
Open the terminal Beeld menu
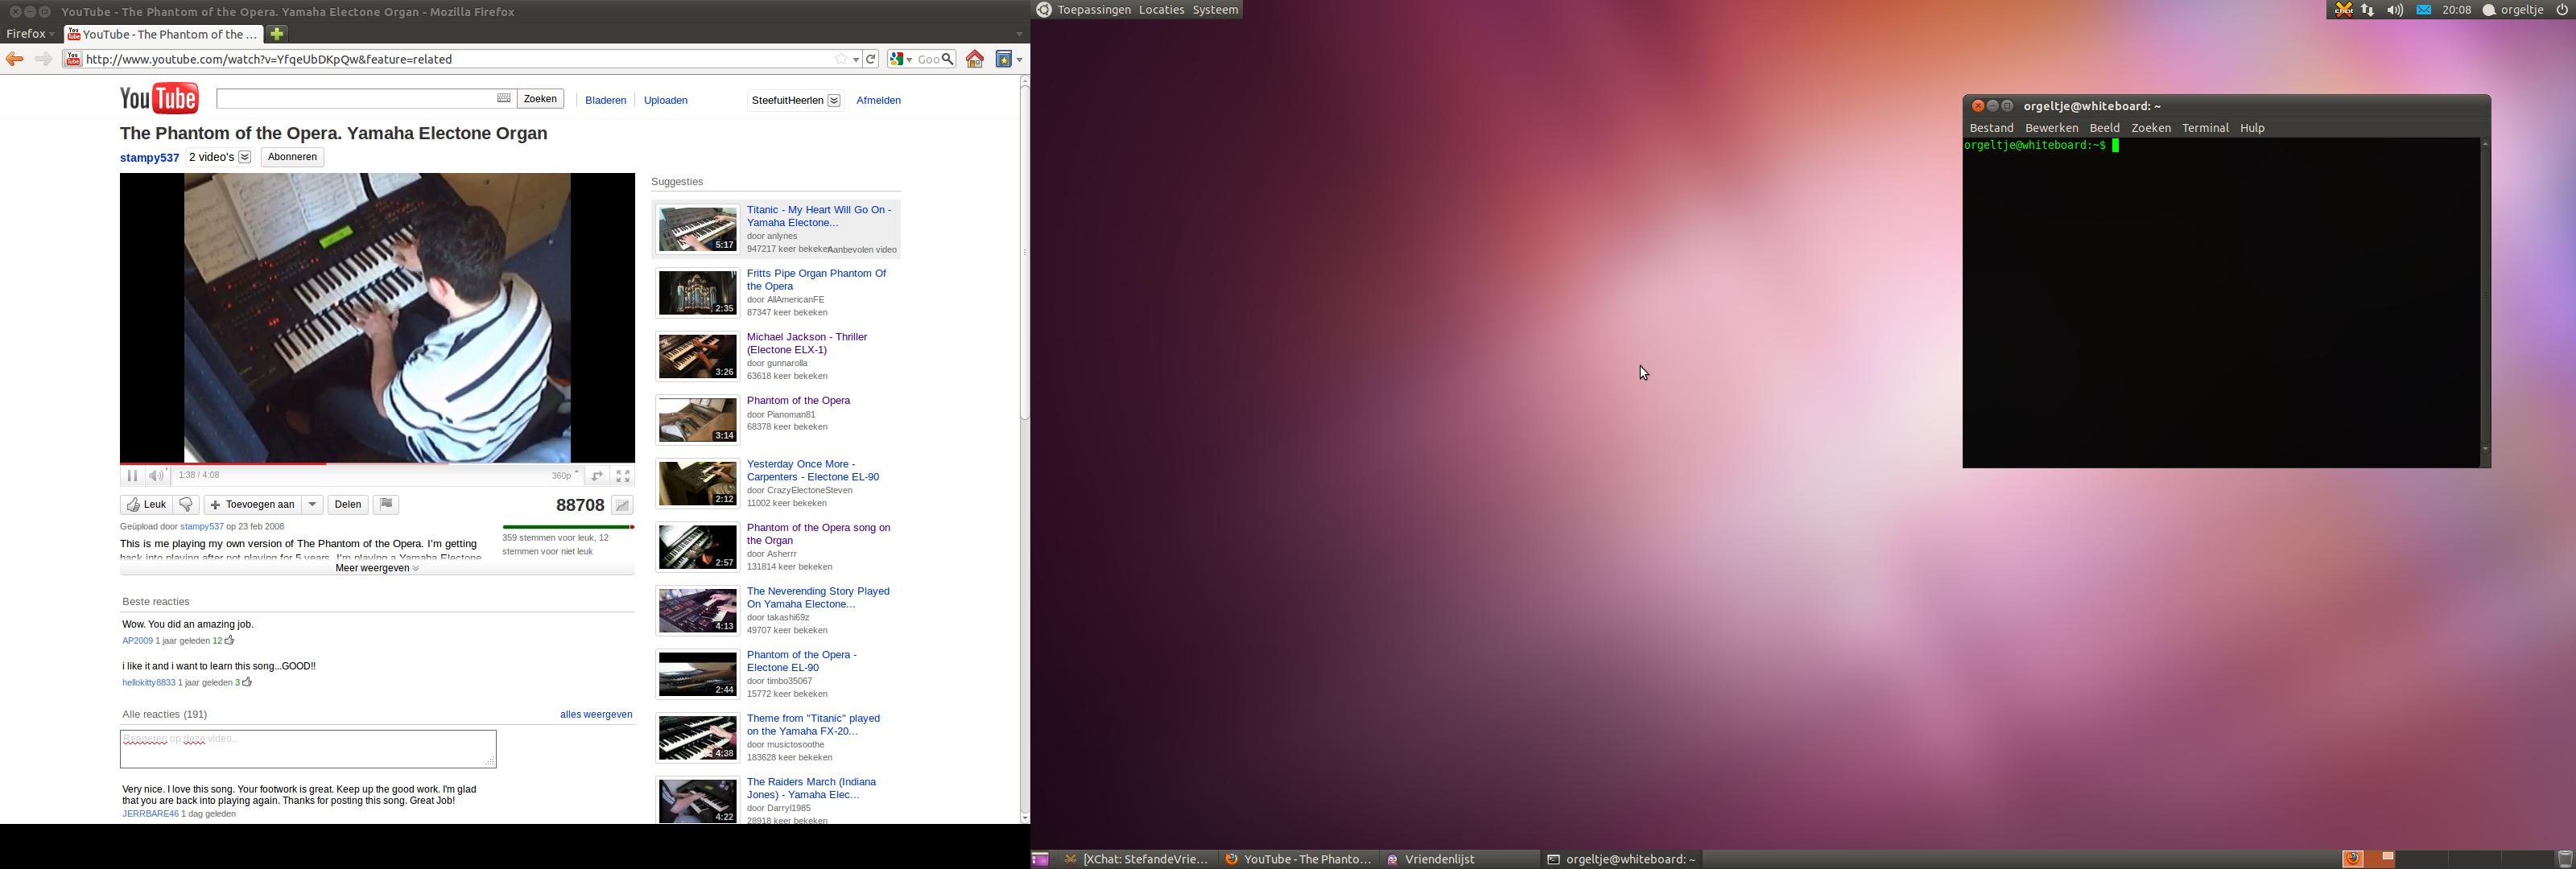click(2104, 128)
